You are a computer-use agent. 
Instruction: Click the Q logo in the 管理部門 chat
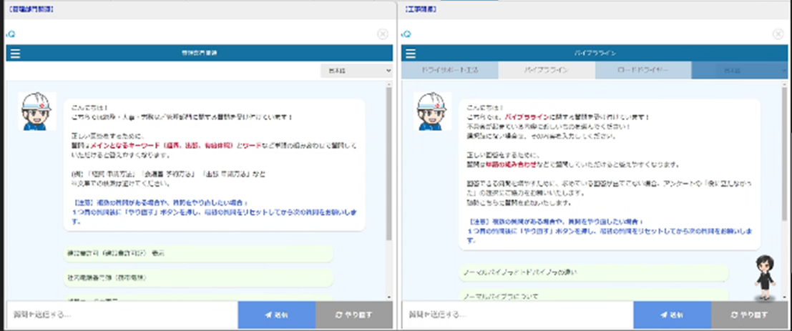point(11,34)
